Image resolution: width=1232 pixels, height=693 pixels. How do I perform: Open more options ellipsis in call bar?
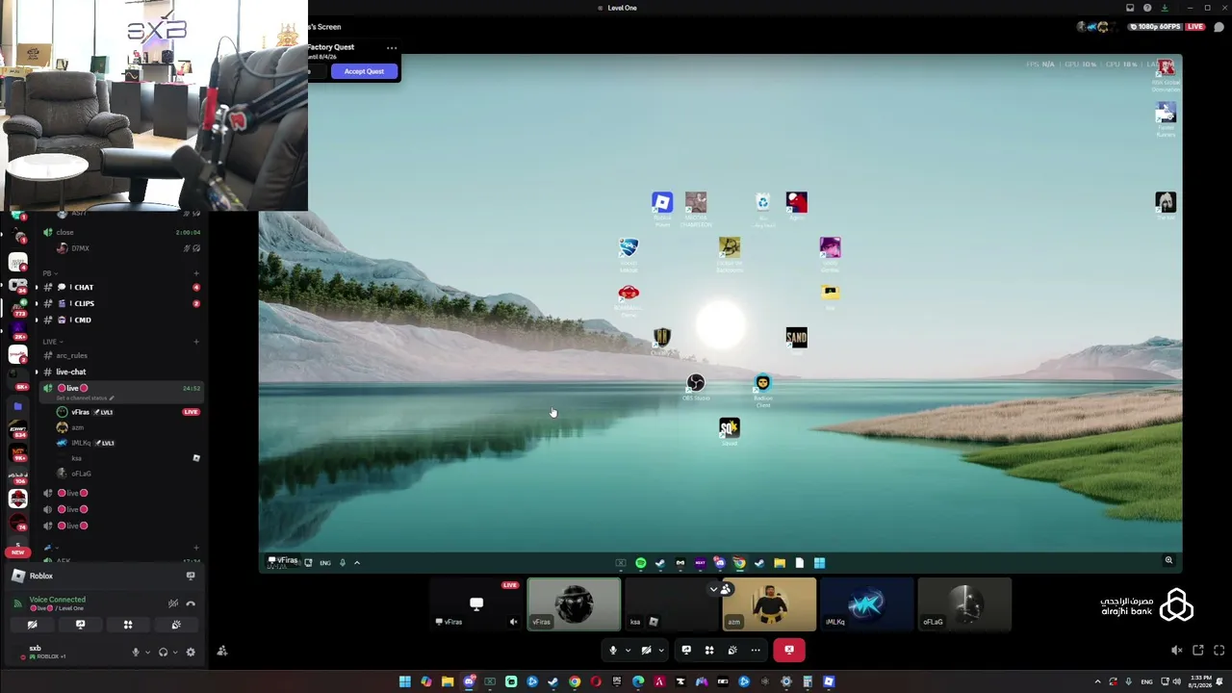tap(756, 650)
